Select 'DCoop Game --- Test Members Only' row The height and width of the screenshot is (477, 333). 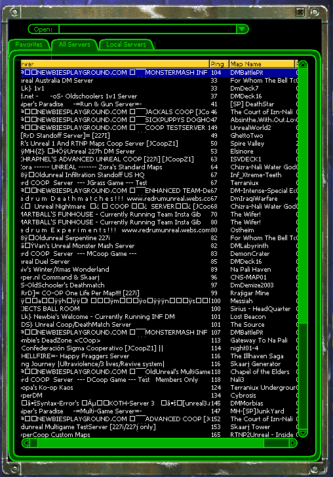tap(159, 380)
